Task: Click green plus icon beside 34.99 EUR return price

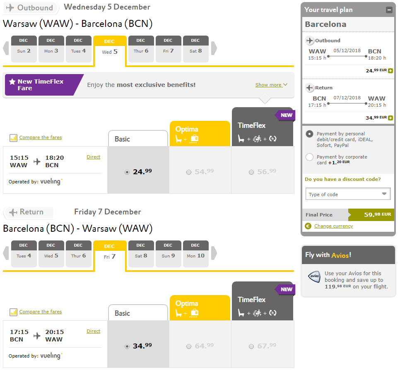Action: 390,118
